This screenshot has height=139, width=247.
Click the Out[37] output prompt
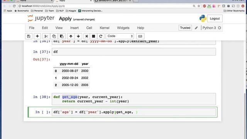coord(41,59)
